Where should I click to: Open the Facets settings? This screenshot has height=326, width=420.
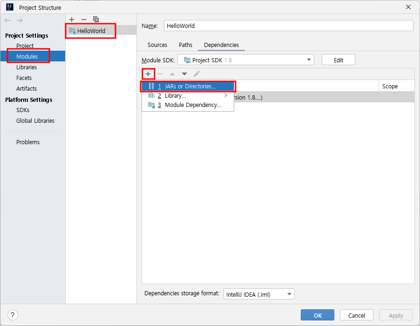pos(24,78)
